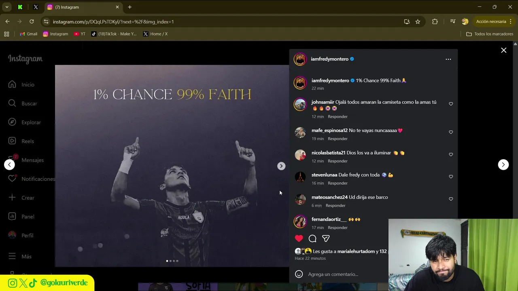Reply to stevenlunaa's comment
The width and height of the screenshot is (518, 291).
[x=338, y=183]
